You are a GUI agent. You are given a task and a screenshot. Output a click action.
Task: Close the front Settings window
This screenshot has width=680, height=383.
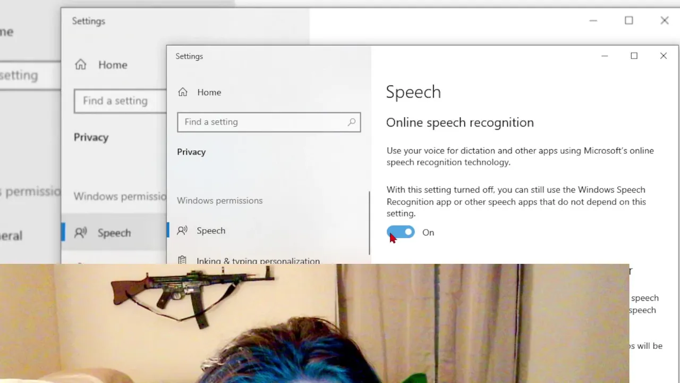click(664, 56)
